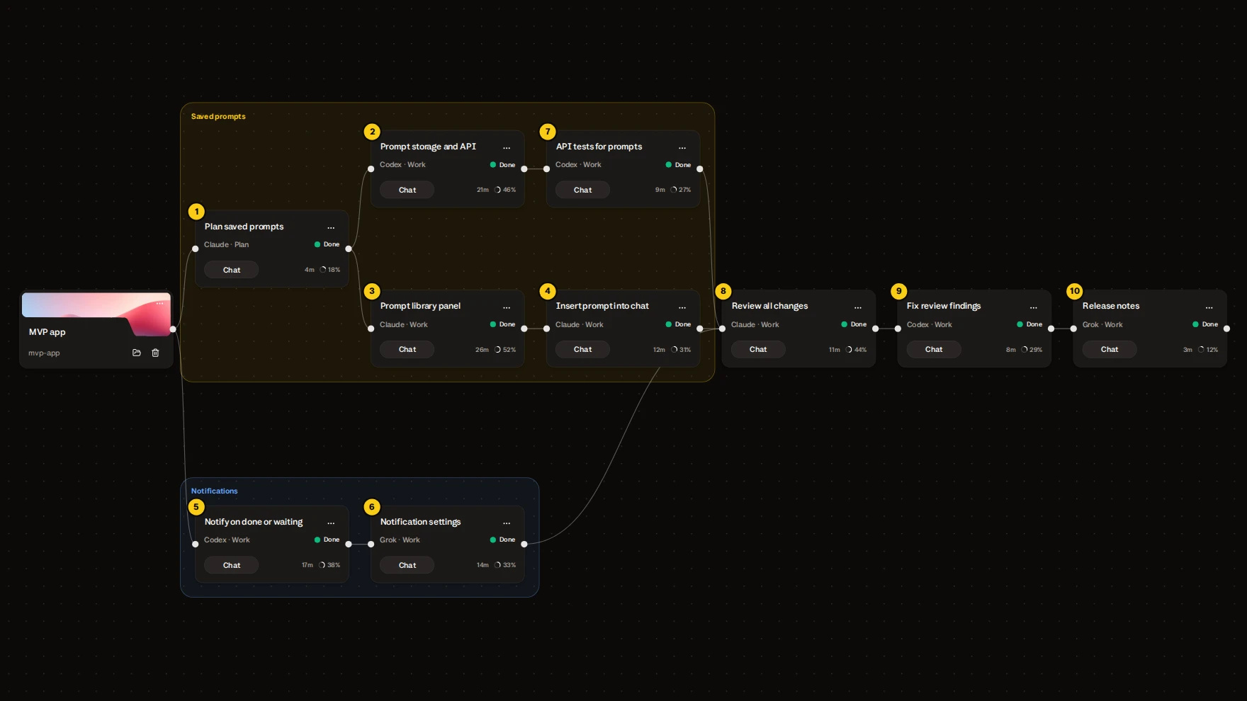The height and width of the screenshot is (701, 1247).
Task: Select the Notifications group label
Action: [214, 491]
